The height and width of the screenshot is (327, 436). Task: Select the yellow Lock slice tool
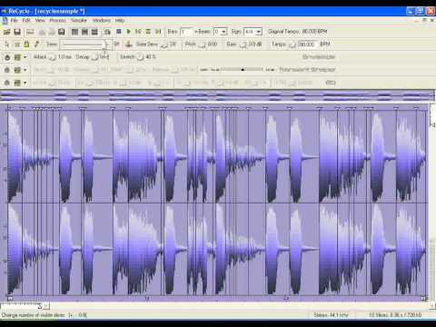tap(26, 45)
